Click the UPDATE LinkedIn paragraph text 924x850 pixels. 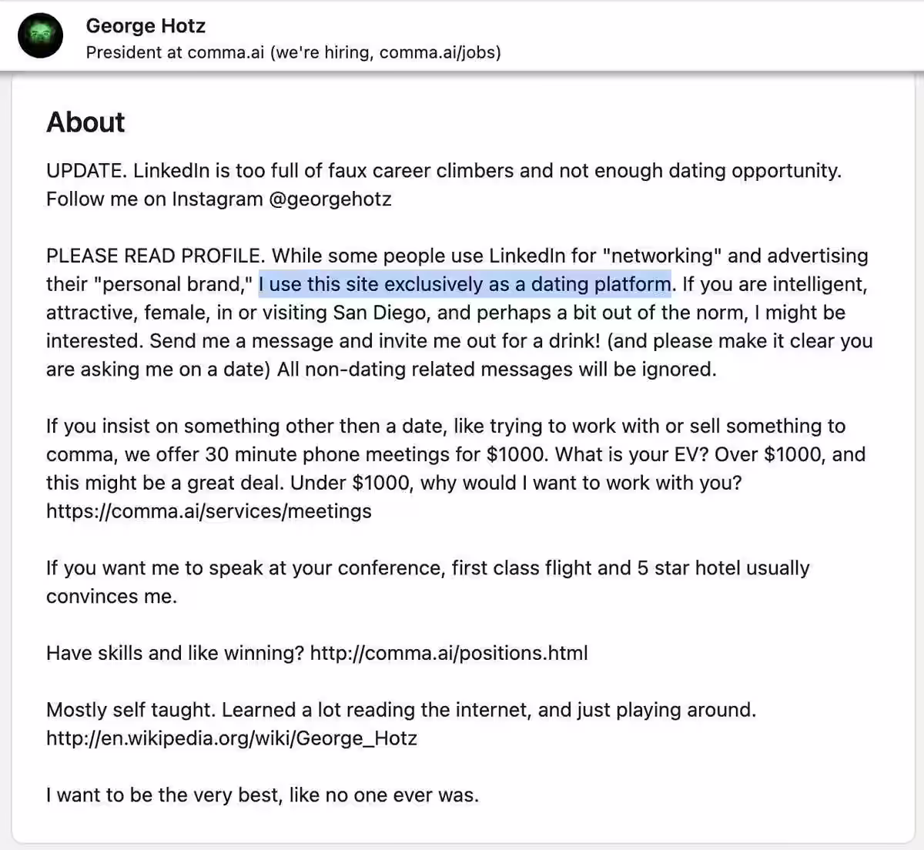(x=444, y=185)
